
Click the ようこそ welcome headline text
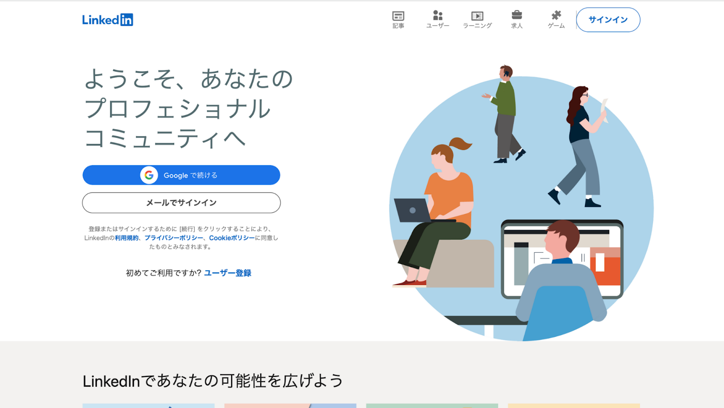point(189,109)
